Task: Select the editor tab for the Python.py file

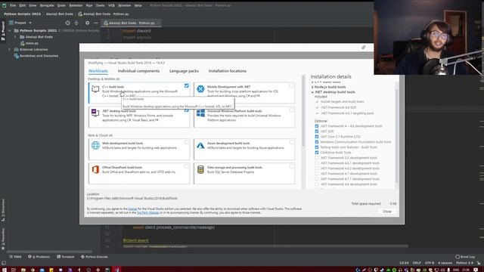Action: point(132,23)
